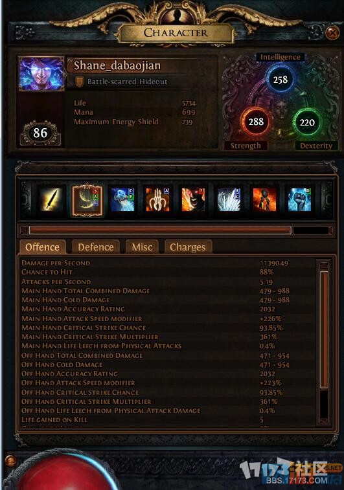Select the highlighted whirling blade skill icon

pyautogui.click(x=87, y=200)
